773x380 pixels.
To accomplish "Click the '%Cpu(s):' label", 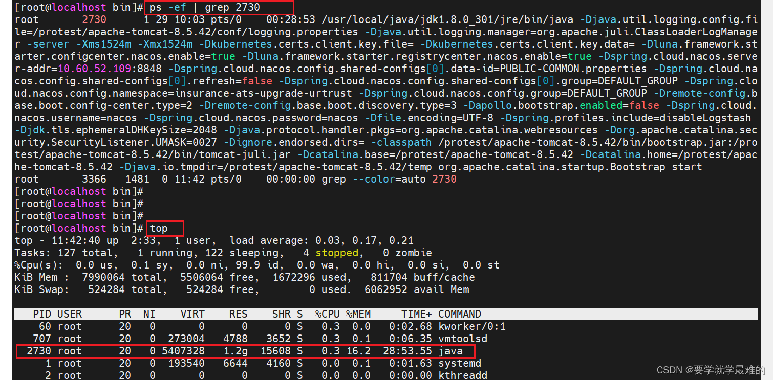I will point(39,265).
